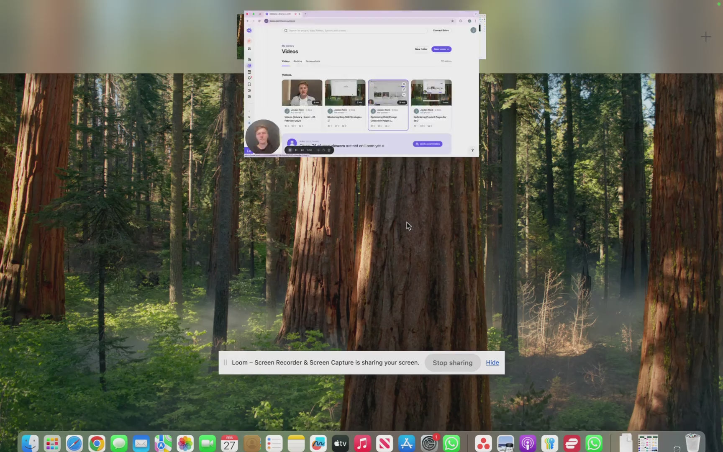Click the Stop sharing button
This screenshot has width=723, height=452.
[x=452, y=363]
